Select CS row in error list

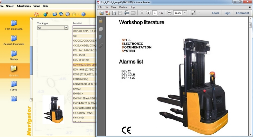tap(84, 36)
